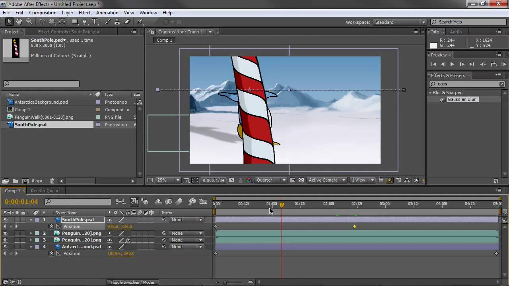The height and width of the screenshot is (286, 509).
Task: Toggle transparency grid in viewer
Action: tap(301, 180)
